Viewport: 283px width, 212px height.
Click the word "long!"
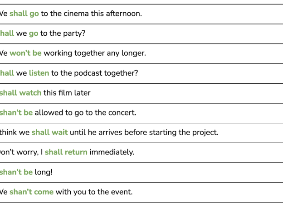tap(44, 172)
